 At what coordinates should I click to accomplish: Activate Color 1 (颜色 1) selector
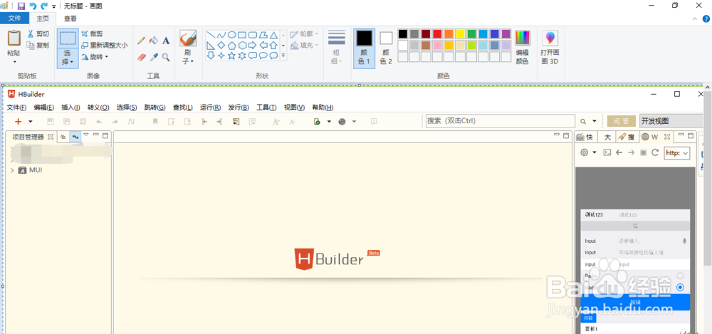pos(364,48)
